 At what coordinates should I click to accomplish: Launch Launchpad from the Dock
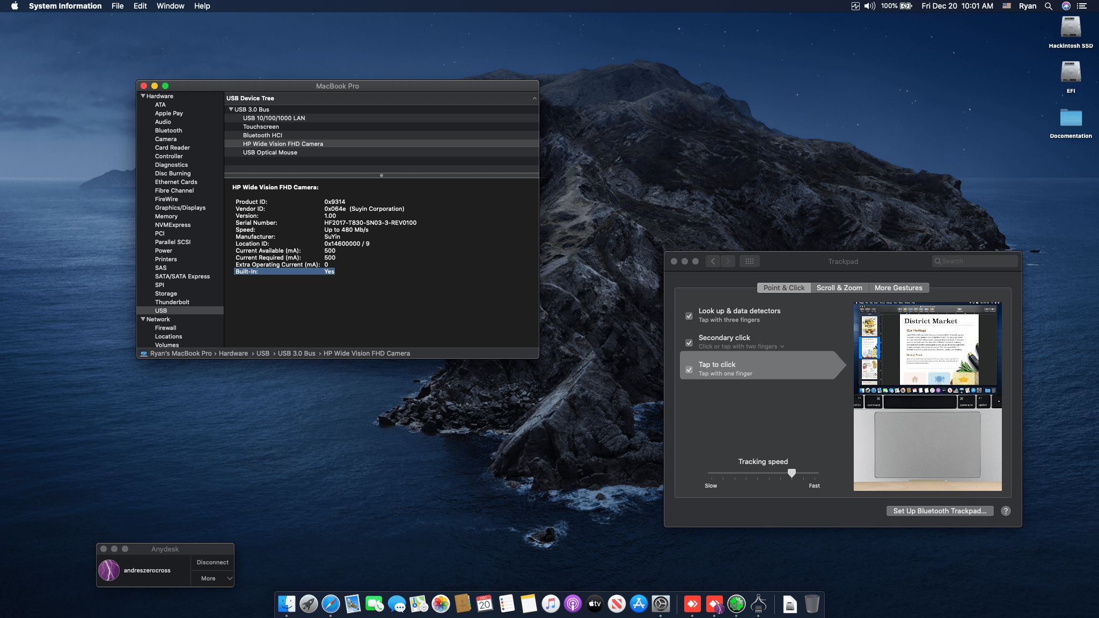pos(309,604)
